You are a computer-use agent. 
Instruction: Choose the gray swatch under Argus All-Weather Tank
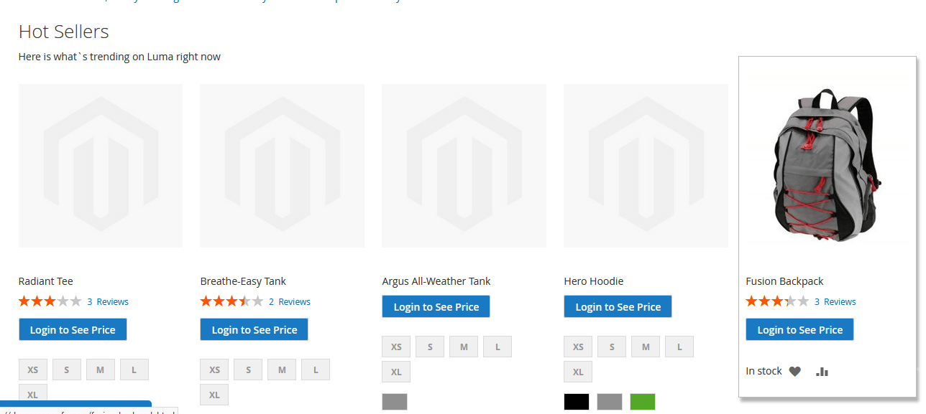point(395,401)
